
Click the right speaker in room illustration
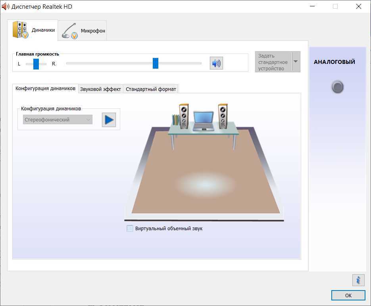(x=223, y=115)
